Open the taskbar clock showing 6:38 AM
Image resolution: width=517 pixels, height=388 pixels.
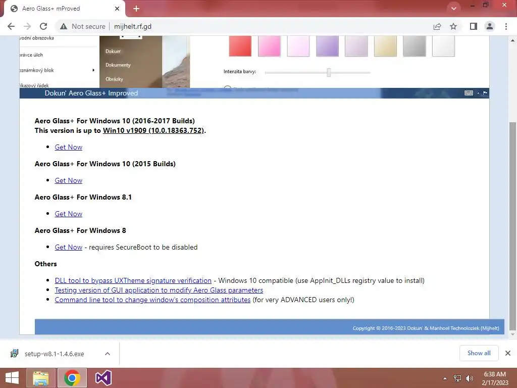[495, 378]
